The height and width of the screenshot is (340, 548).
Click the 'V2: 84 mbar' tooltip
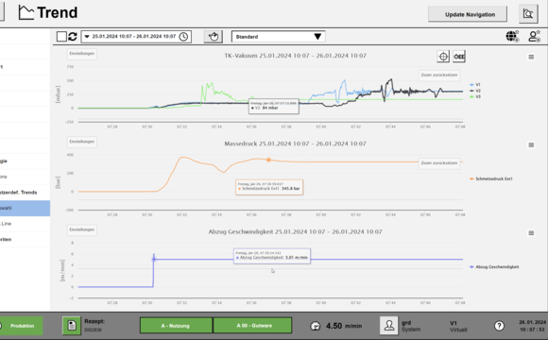[x=274, y=106]
